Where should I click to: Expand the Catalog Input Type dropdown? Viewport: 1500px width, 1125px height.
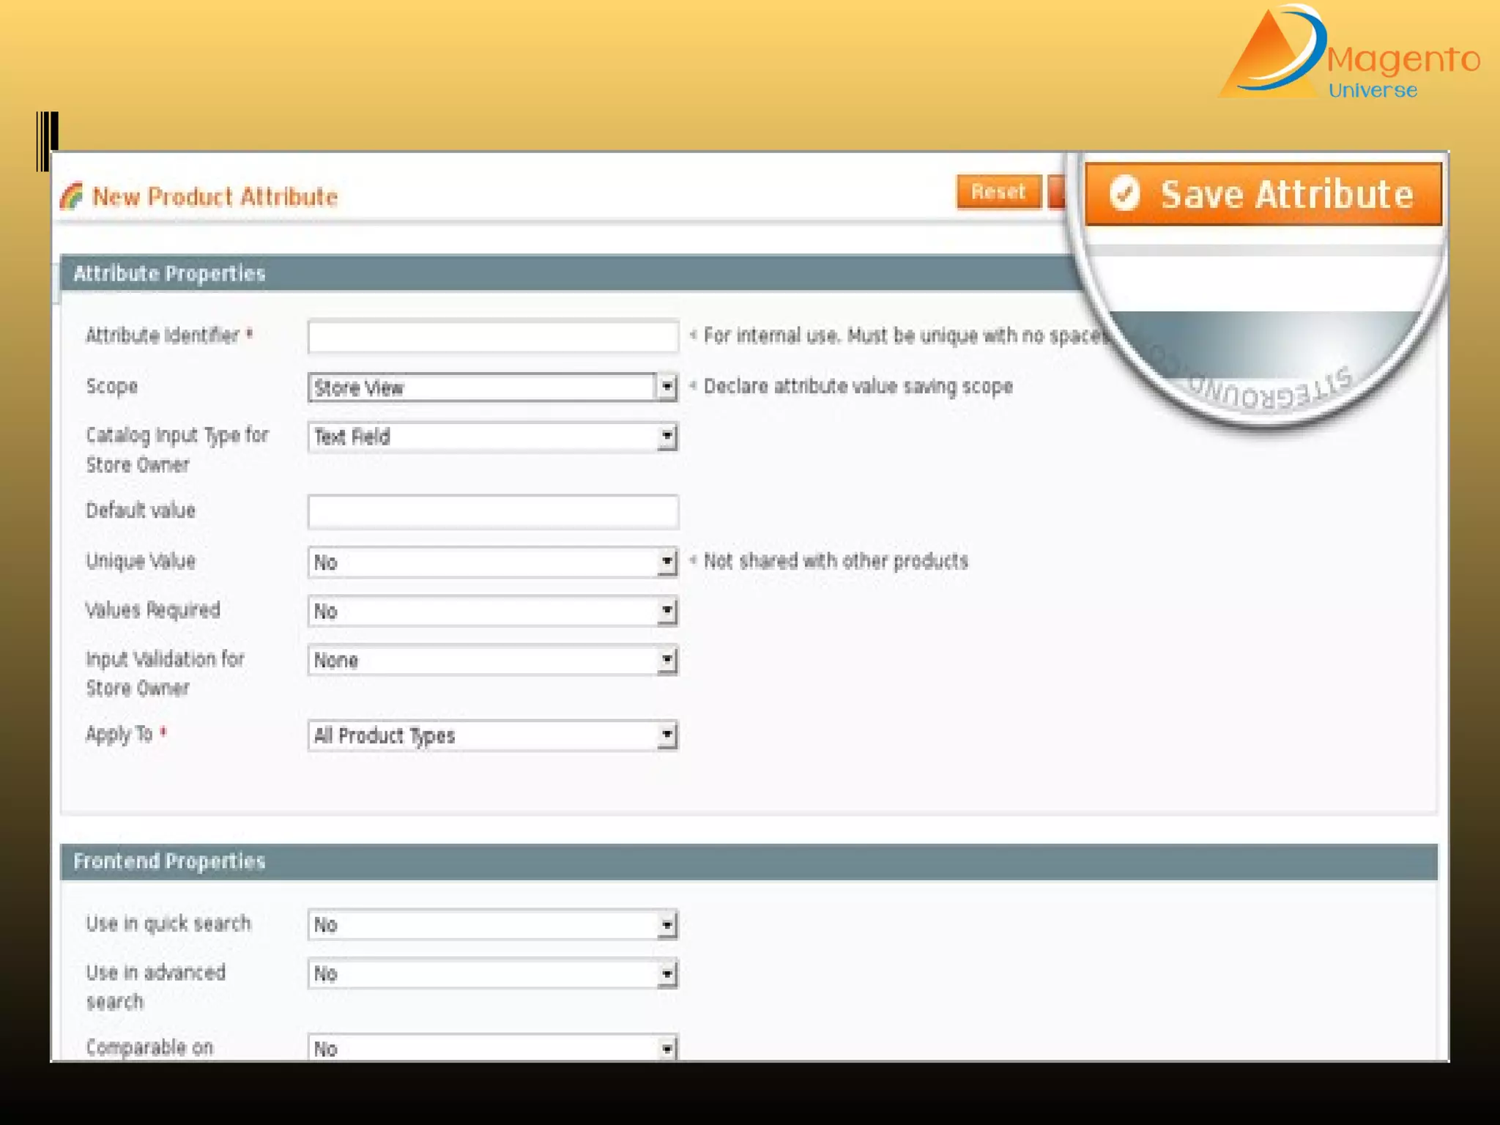[x=492, y=437]
